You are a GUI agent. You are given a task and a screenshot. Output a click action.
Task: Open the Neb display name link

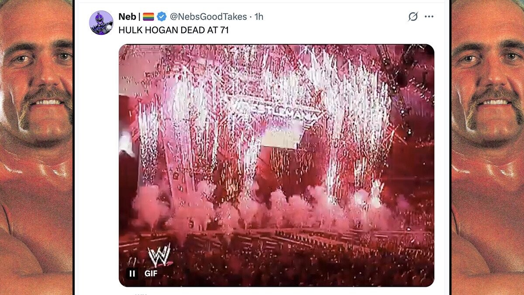[127, 17]
